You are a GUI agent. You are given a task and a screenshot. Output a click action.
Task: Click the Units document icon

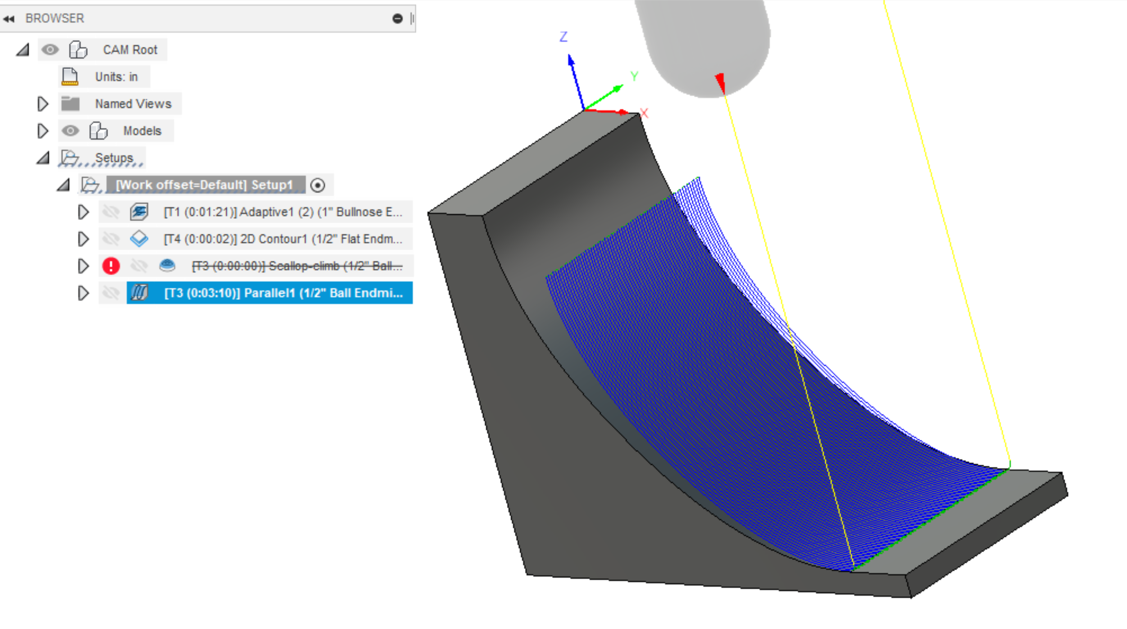pos(69,76)
